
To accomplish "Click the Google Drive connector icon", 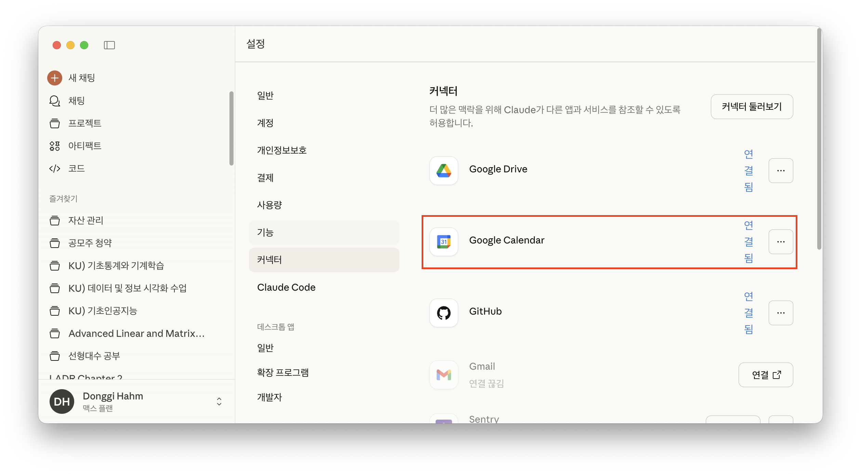I will pyautogui.click(x=444, y=171).
